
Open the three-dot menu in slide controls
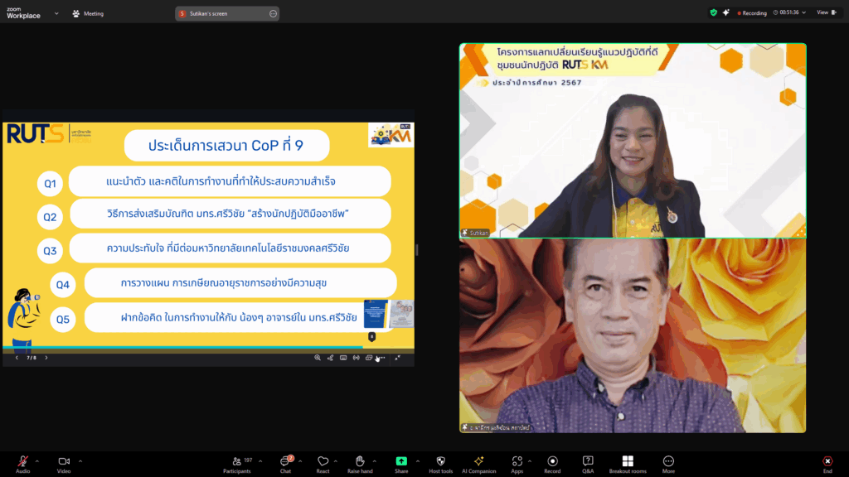click(381, 358)
